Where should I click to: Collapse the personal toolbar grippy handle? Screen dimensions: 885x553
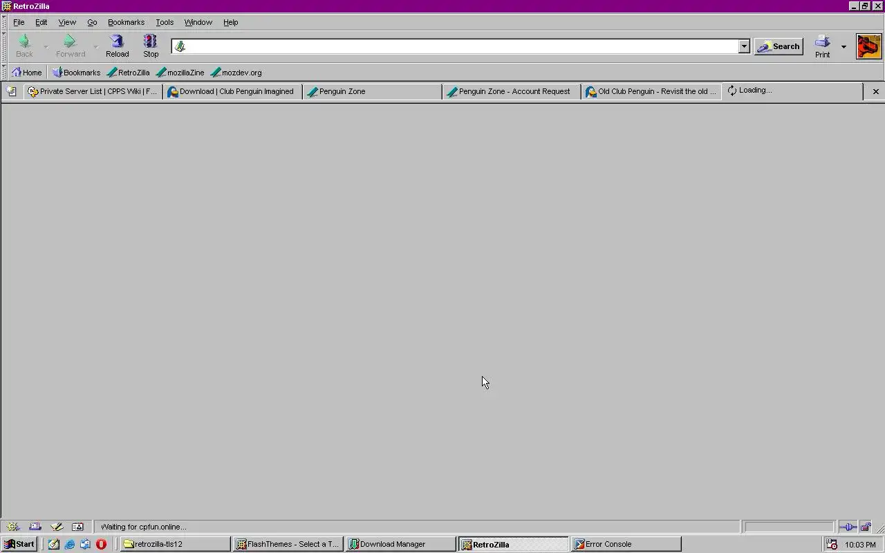pos(3,72)
